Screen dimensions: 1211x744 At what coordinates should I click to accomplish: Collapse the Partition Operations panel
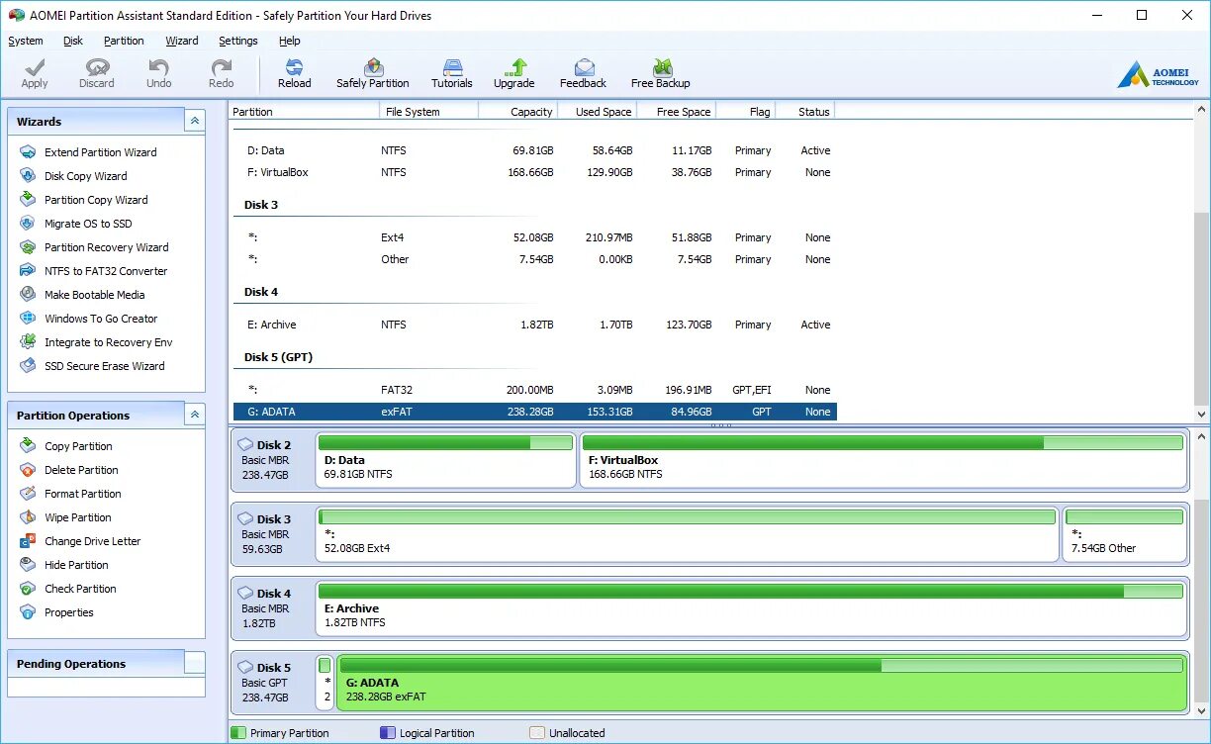pos(195,415)
